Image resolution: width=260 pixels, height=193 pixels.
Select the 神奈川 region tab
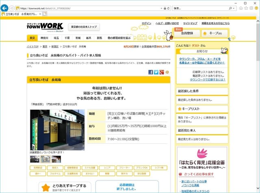pos(44,38)
